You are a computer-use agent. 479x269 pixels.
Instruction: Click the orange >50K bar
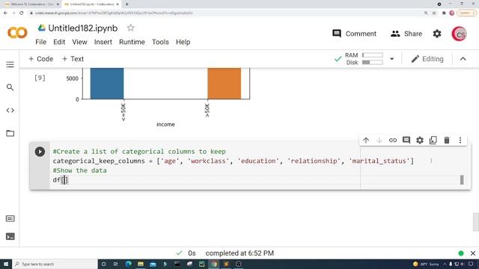point(225,83)
